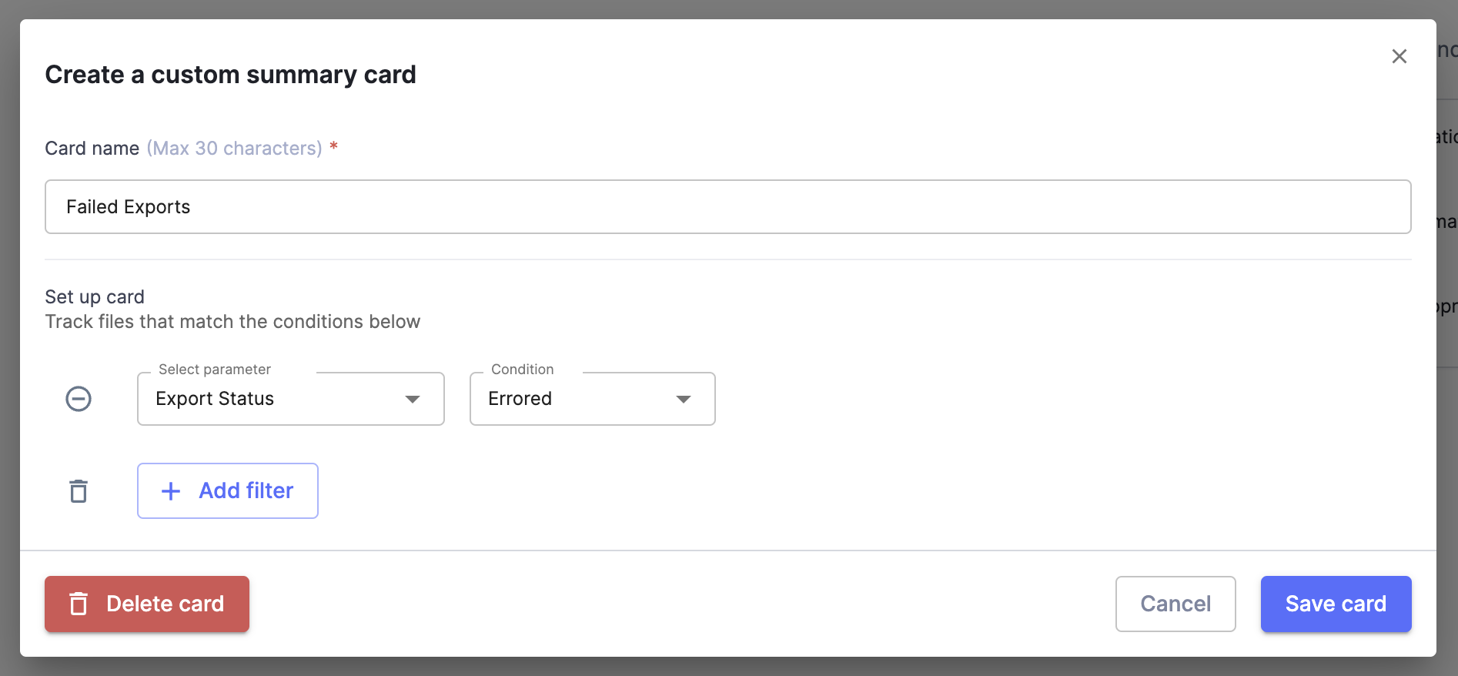Click the trash icon beside Add filter

tap(79, 491)
